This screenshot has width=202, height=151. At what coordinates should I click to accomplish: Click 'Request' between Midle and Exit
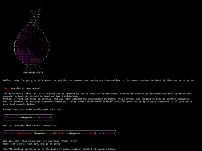pyautogui.click(x=74, y=133)
